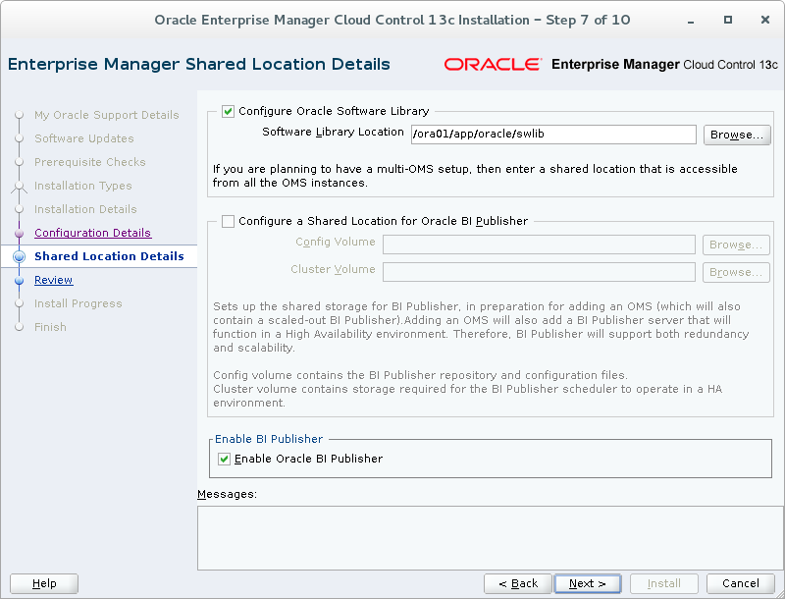Viewport: 785px width, 599px height.
Task: Click the Cluster Volume input field
Action: (539, 272)
